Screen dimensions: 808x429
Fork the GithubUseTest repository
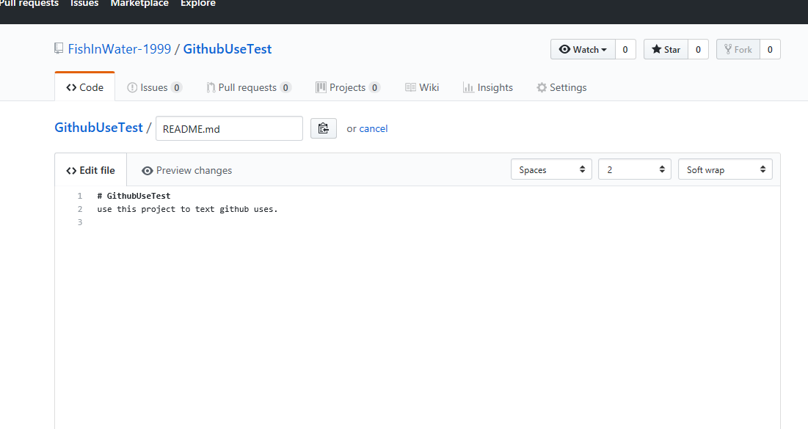[x=738, y=49]
